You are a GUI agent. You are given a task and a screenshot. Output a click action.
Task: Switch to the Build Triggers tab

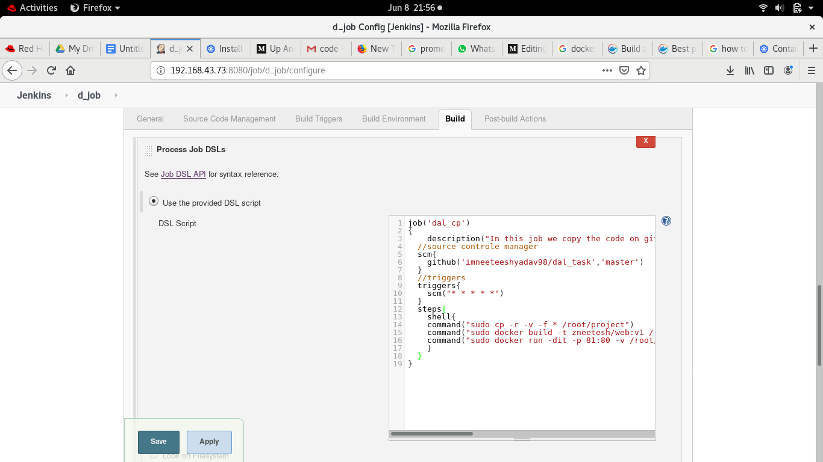point(319,119)
